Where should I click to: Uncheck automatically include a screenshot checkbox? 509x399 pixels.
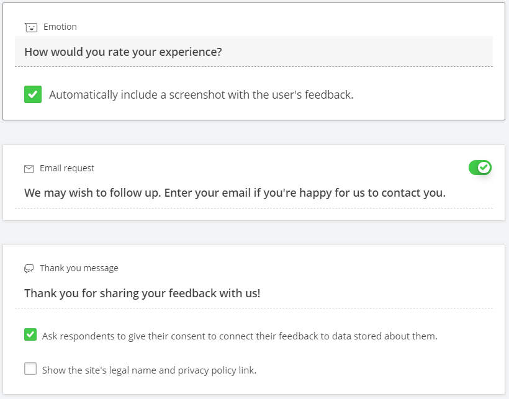point(33,94)
